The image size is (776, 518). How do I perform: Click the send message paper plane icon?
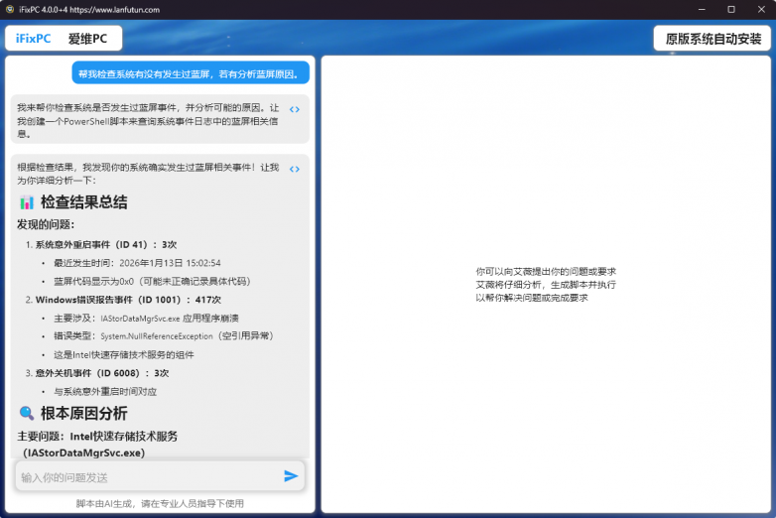291,476
